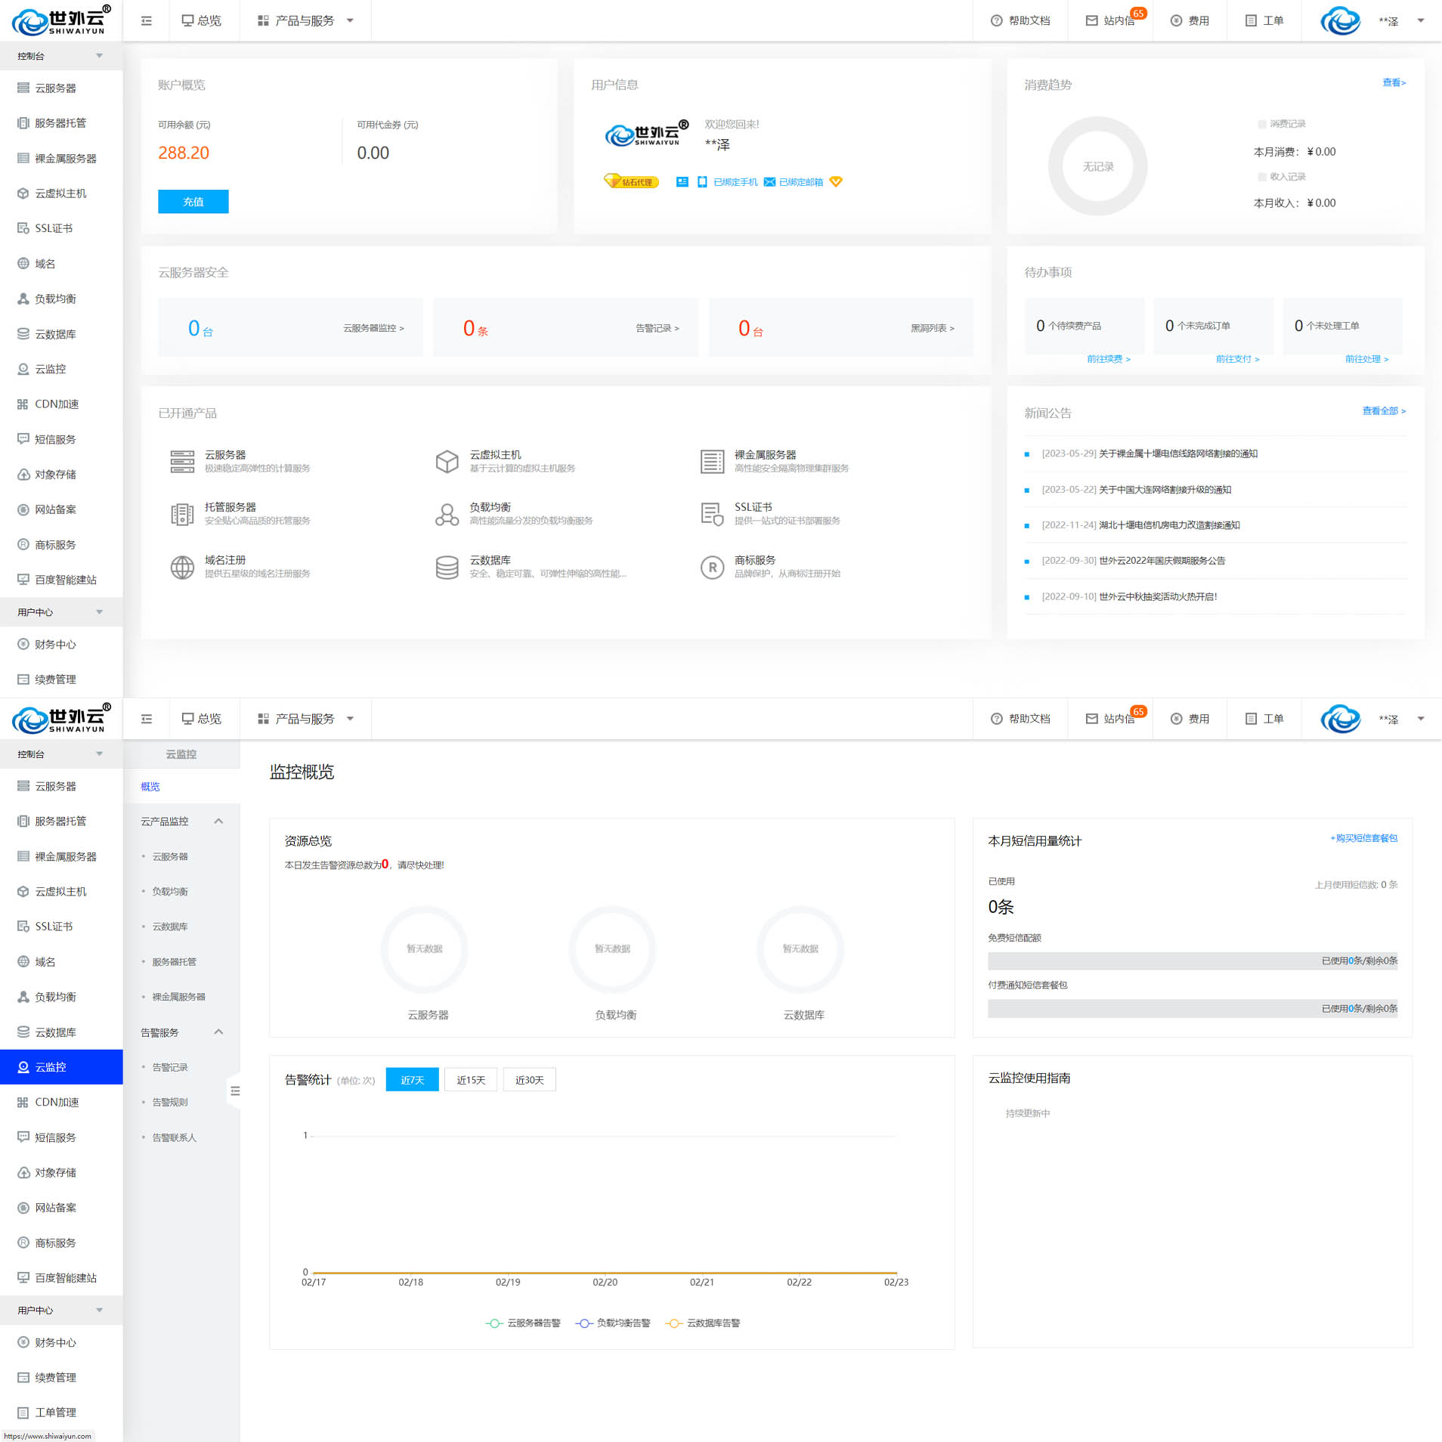The image size is (1442, 1442).
Task: Click the phone icon beside 已绑定手机
Action: [x=702, y=182]
